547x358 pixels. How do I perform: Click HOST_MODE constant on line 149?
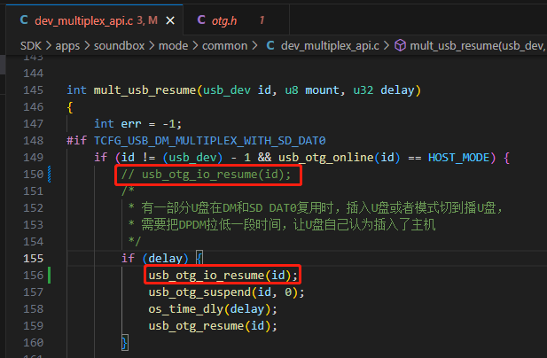pyautogui.click(x=458, y=158)
